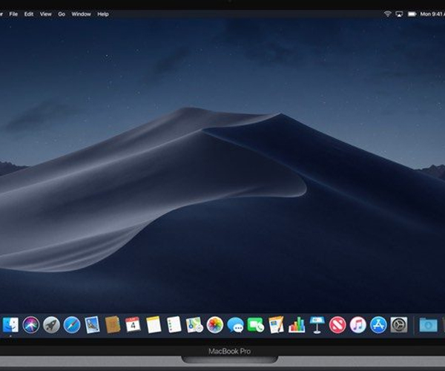The width and height of the screenshot is (445, 371).
Task: Open Safari compass icon in Dock
Action: (72, 324)
